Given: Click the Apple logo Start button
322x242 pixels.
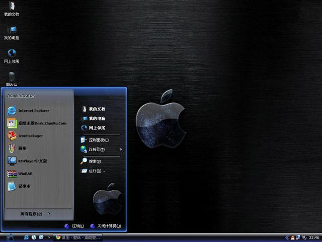Looking at the screenshot, I should tap(10, 237).
